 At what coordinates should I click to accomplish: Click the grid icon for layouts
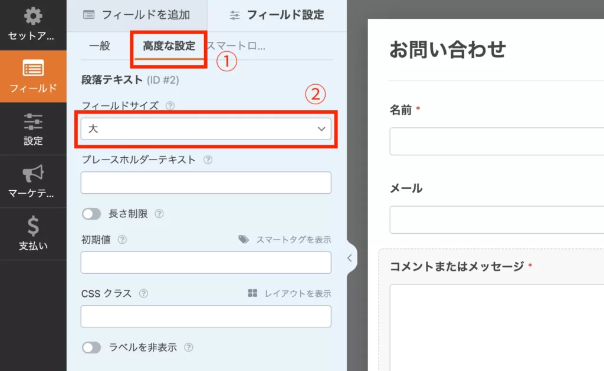252,293
